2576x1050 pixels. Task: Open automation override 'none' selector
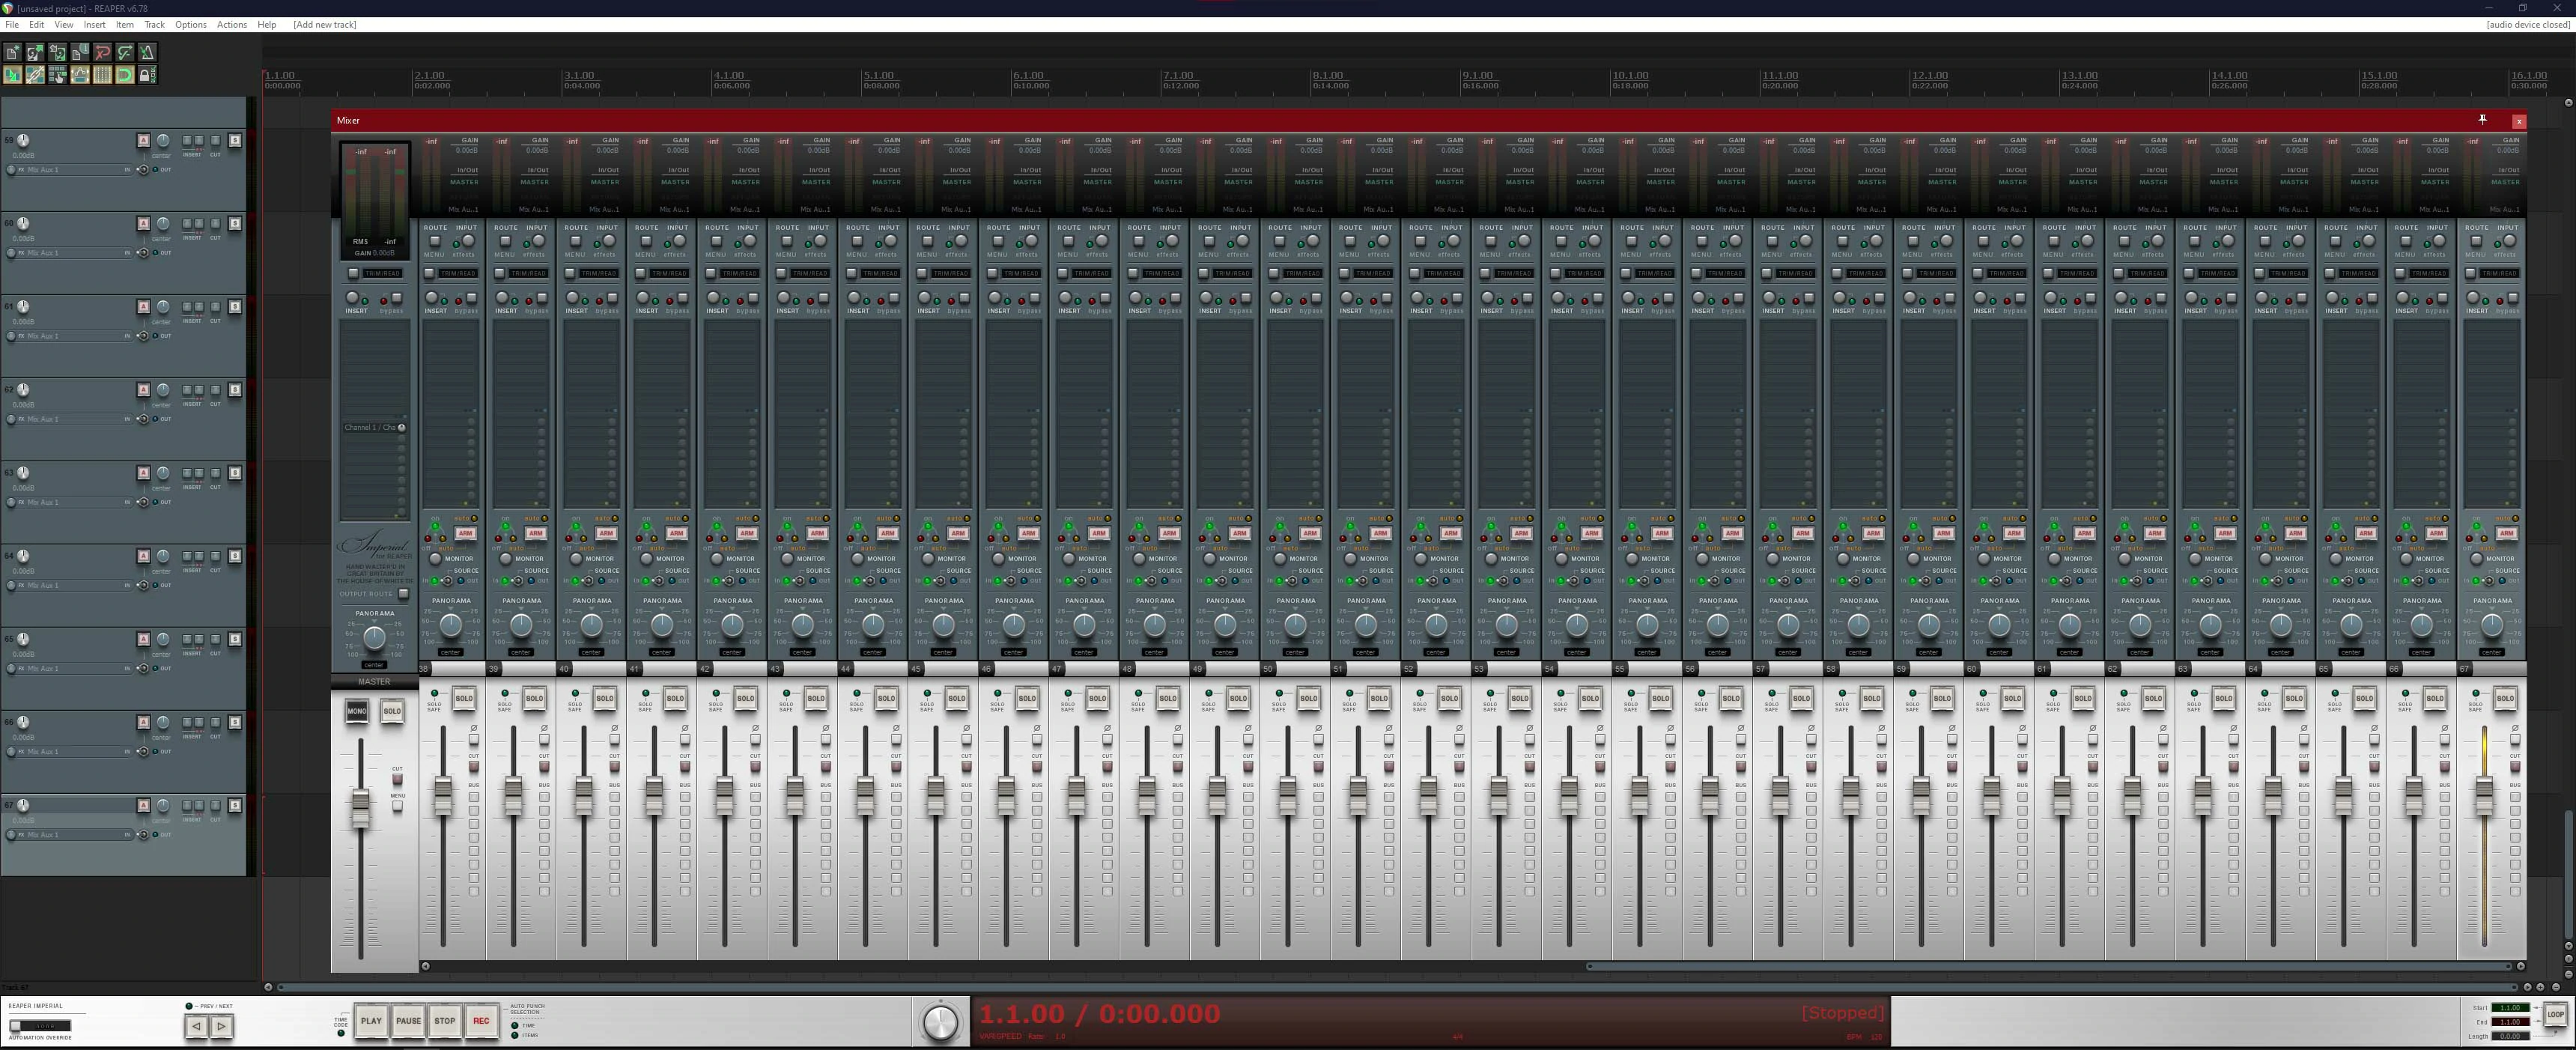pyautogui.click(x=45, y=1026)
